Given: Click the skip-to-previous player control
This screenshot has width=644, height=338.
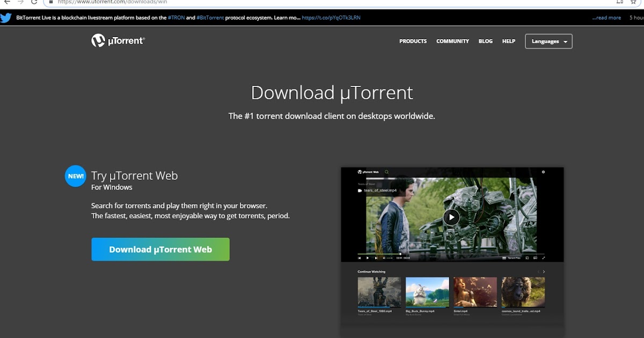Looking at the screenshot, I should point(359,258).
